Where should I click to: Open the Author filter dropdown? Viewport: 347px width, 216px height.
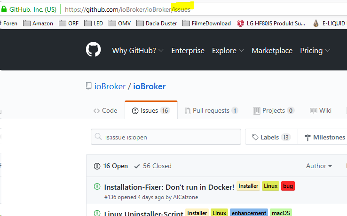319,166
